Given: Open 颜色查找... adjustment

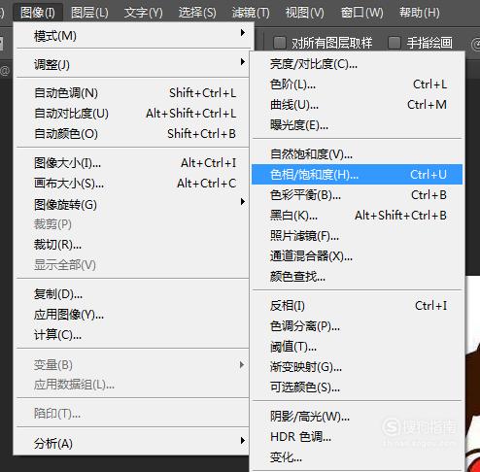Looking at the screenshot, I should [357, 277].
